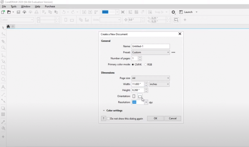Open the Window menu
Image resolution: width=249 pixels, height=147 pixels.
pyautogui.click(x=26, y=6)
